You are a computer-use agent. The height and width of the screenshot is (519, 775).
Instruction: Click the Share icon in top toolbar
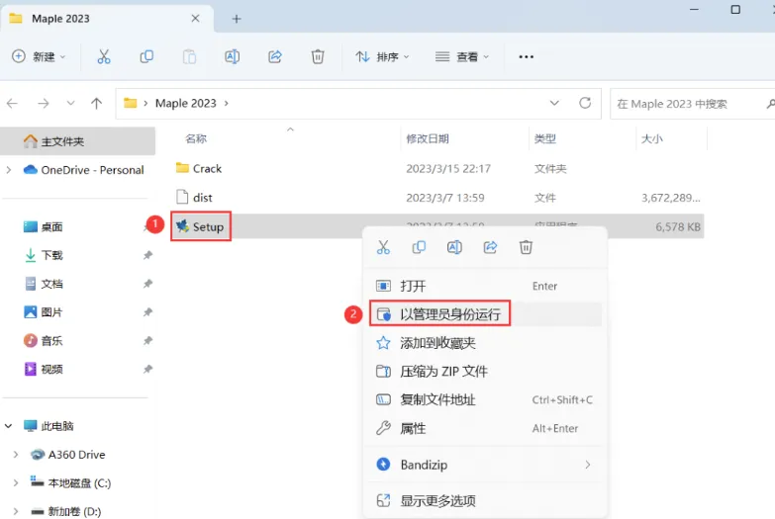[x=275, y=56]
